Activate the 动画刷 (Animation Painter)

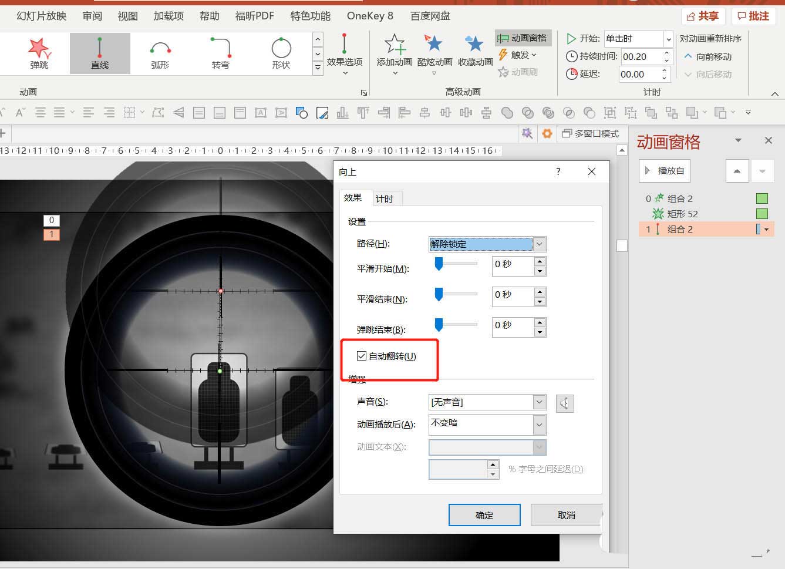tap(520, 72)
